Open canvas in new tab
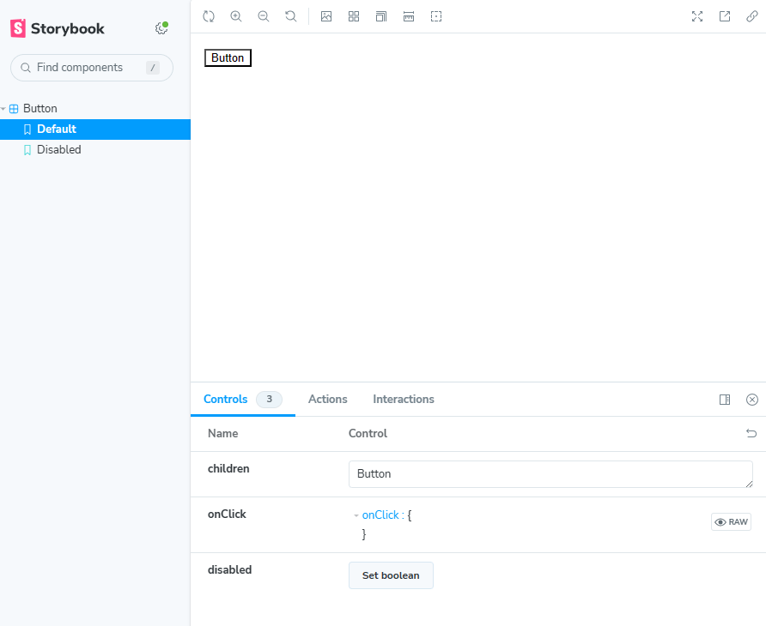 (x=725, y=16)
